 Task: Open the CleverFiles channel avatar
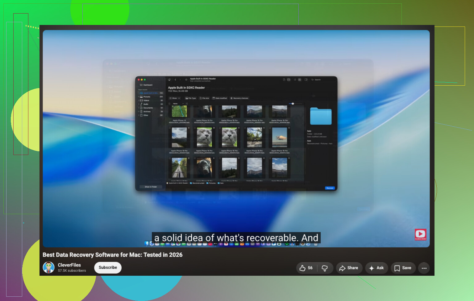48,267
